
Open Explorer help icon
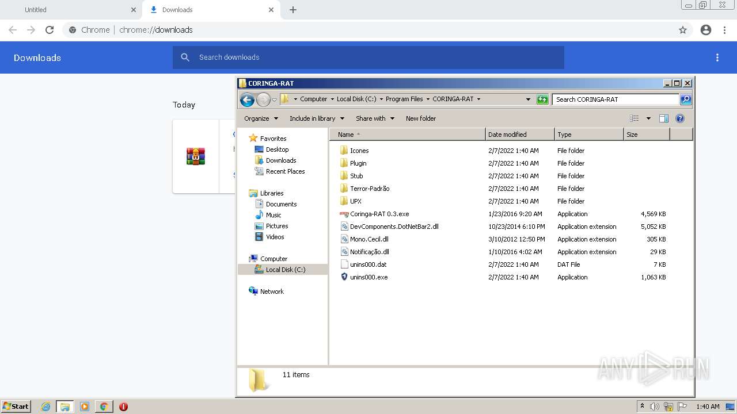[x=679, y=118]
